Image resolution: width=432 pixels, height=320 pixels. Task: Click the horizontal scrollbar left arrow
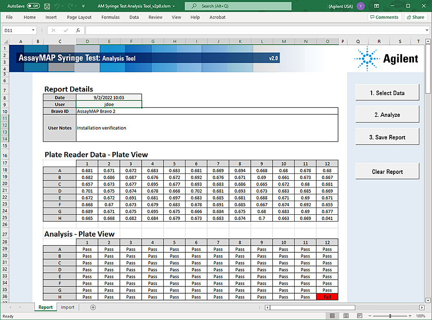(267, 307)
